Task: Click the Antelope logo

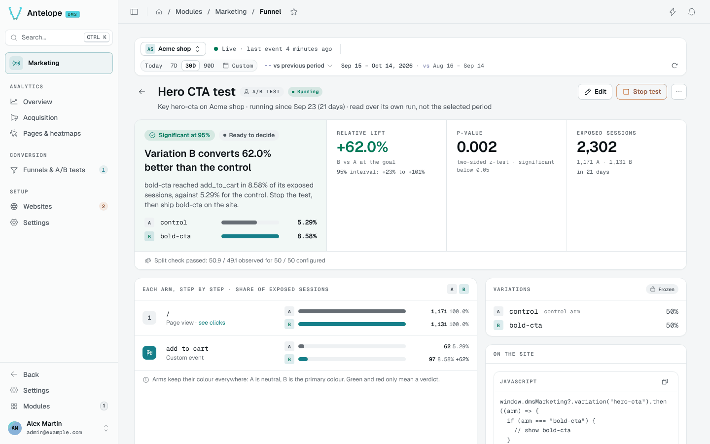Action: click(15, 13)
